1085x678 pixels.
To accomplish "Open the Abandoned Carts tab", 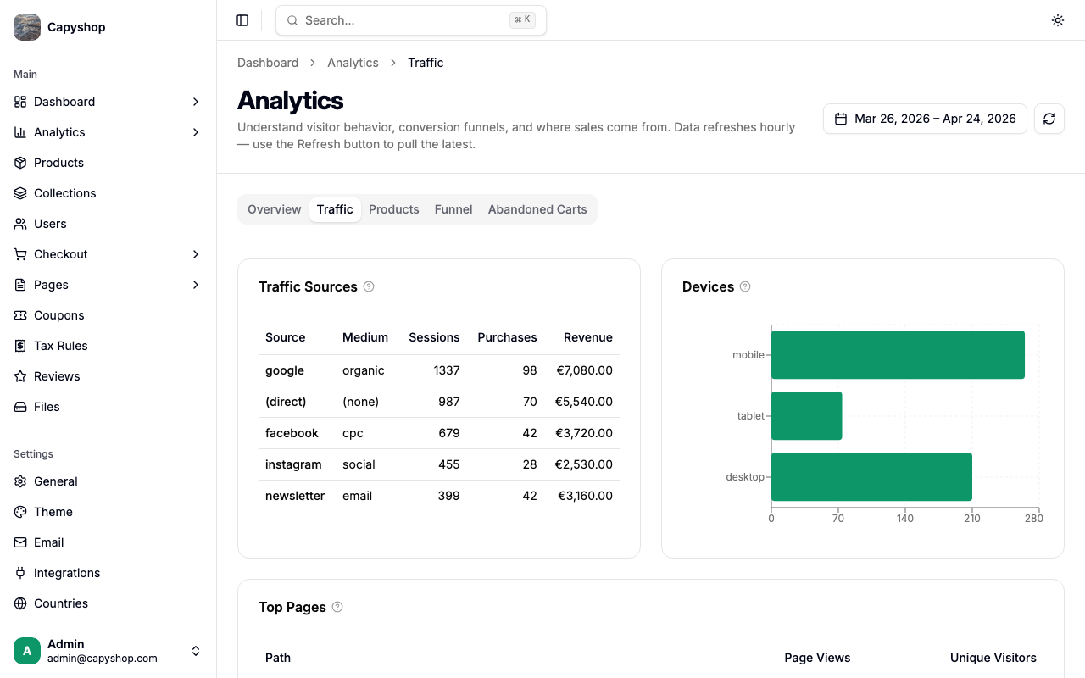I will (x=537, y=209).
